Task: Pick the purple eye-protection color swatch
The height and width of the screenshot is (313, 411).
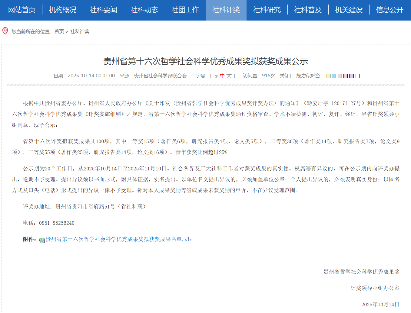Action: point(351,76)
